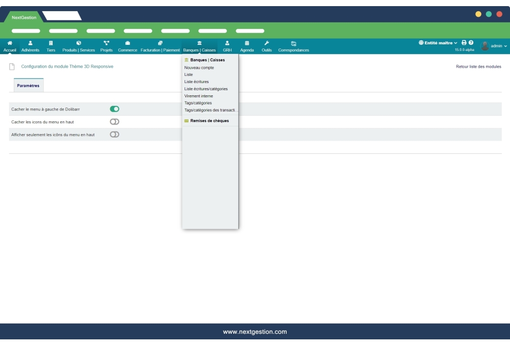Image resolution: width=510 pixels, height=346 pixels.
Task: Expand the Entité maître dropdown
Action: pos(438,43)
